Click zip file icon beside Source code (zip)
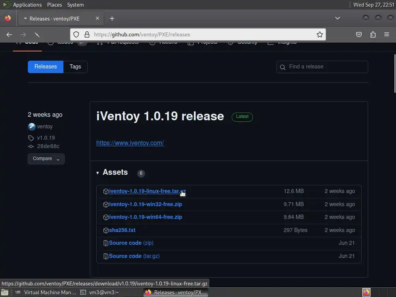The width and height of the screenshot is (396, 297). click(106, 244)
